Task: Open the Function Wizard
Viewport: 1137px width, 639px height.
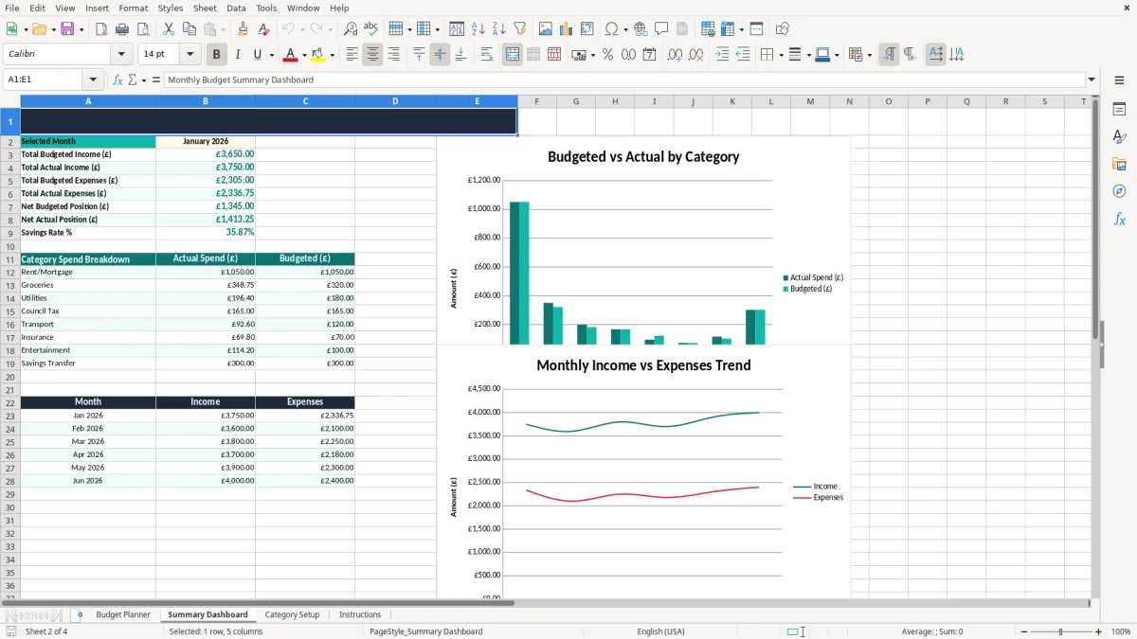Action: [118, 80]
